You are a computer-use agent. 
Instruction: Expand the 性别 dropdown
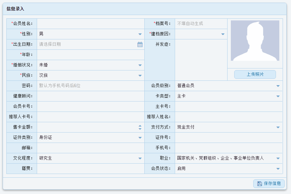(x=140, y=34)
